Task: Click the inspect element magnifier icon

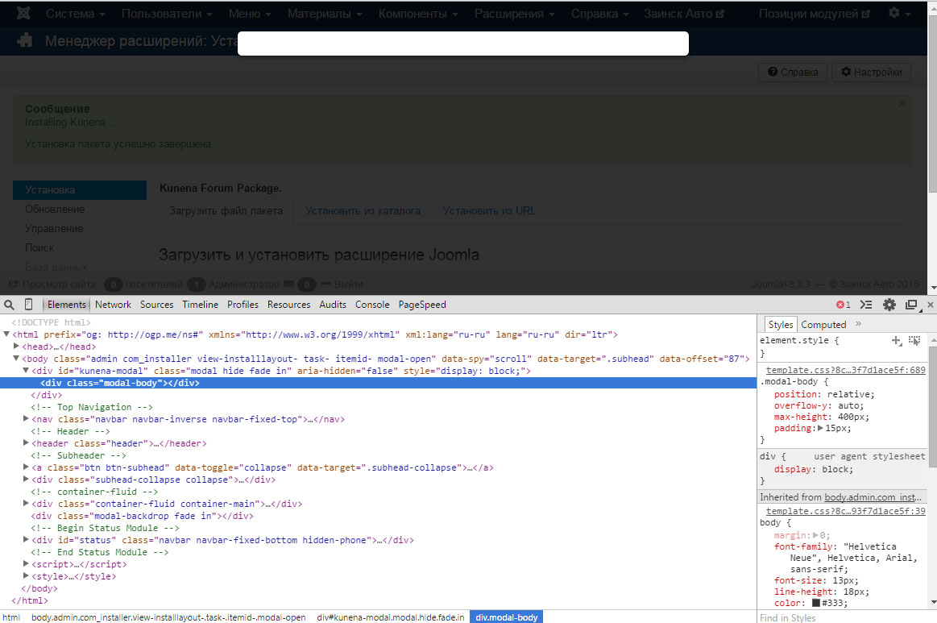Action: [x=9, y=305]
